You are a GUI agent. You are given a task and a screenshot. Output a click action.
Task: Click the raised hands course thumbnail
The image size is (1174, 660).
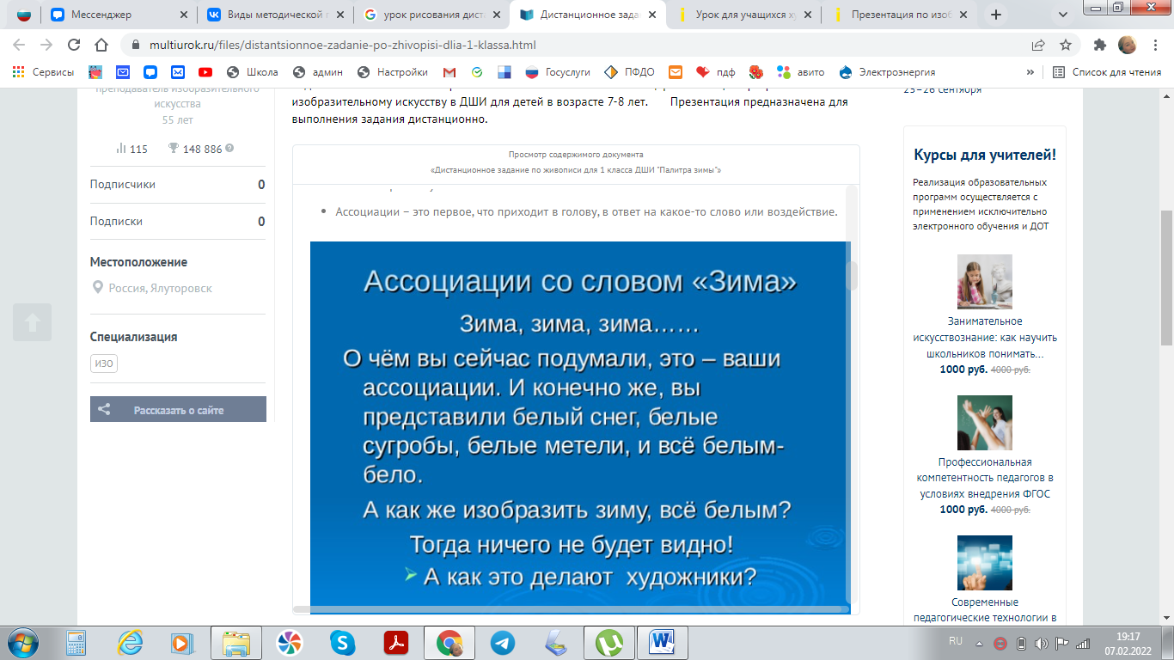985,423
